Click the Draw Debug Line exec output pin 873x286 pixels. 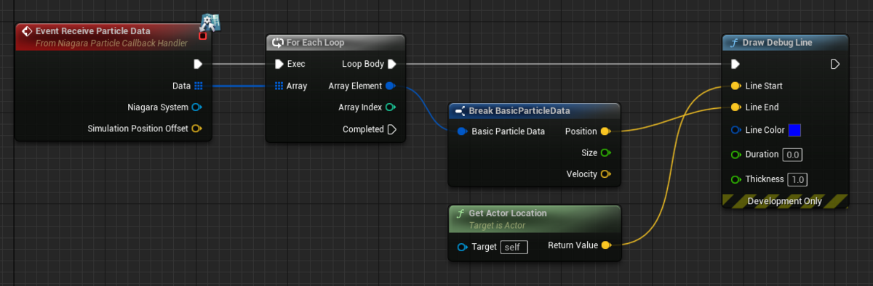coord(835,64)
